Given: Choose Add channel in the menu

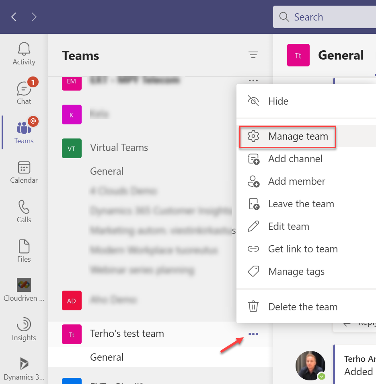Looking at the screenshot, I should tap(295, 159).
